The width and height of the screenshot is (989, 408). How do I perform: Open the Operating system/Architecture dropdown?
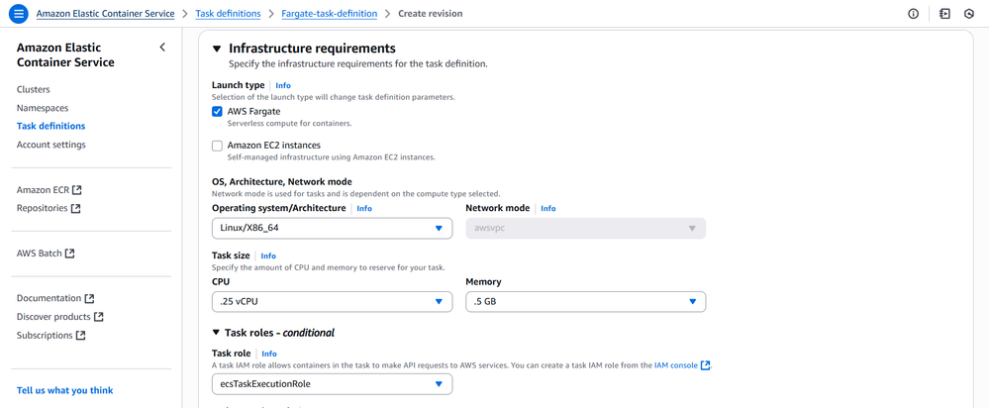[x=332, y=229]
